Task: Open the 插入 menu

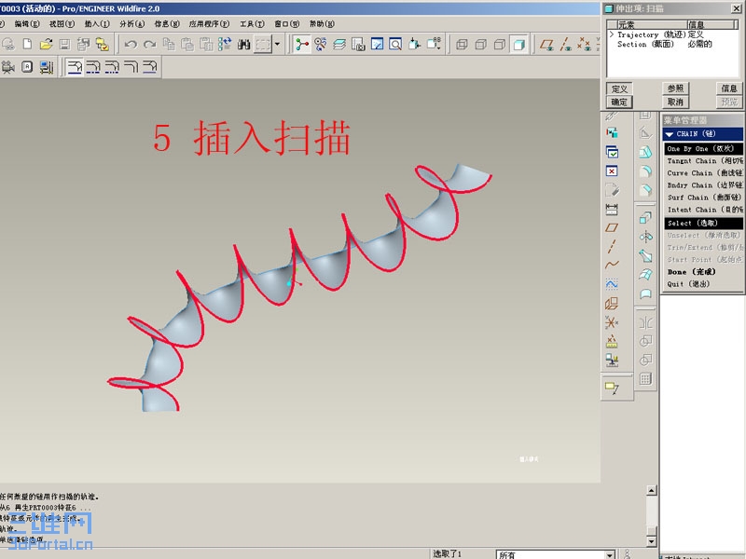Action: point(97,24)
